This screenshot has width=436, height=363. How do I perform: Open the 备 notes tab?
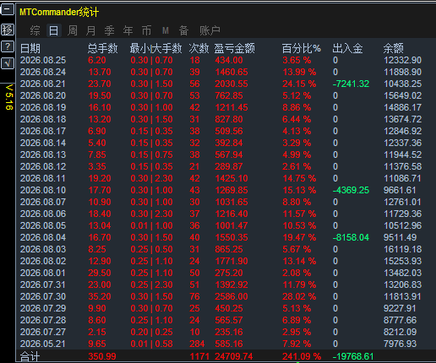tap(183, 30)
